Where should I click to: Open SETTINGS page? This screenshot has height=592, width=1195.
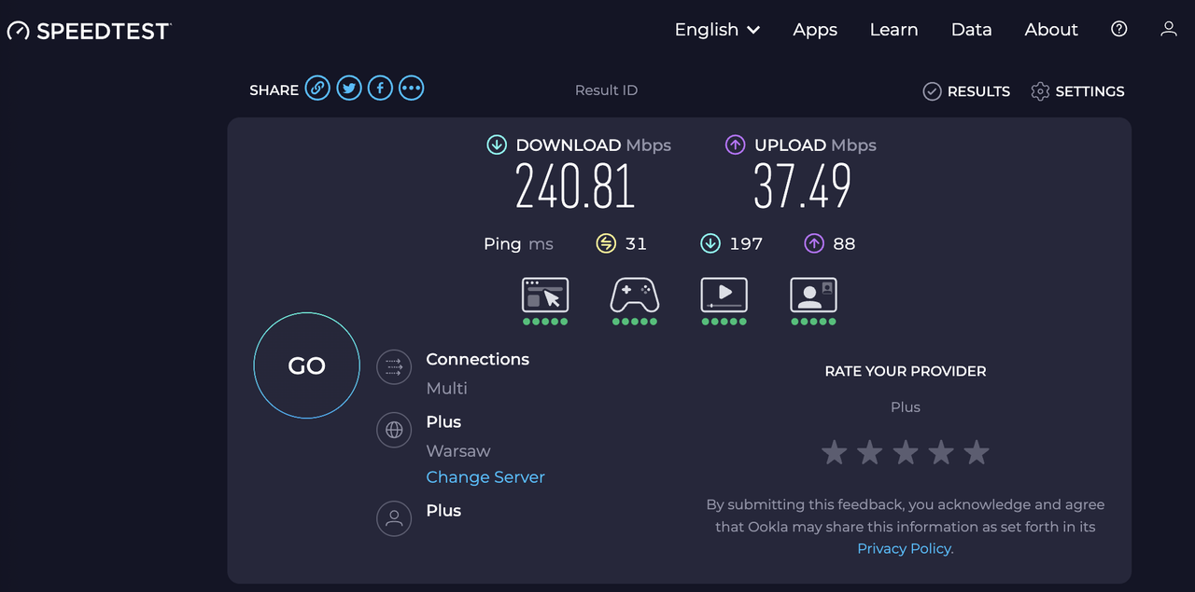[1077, 91]
